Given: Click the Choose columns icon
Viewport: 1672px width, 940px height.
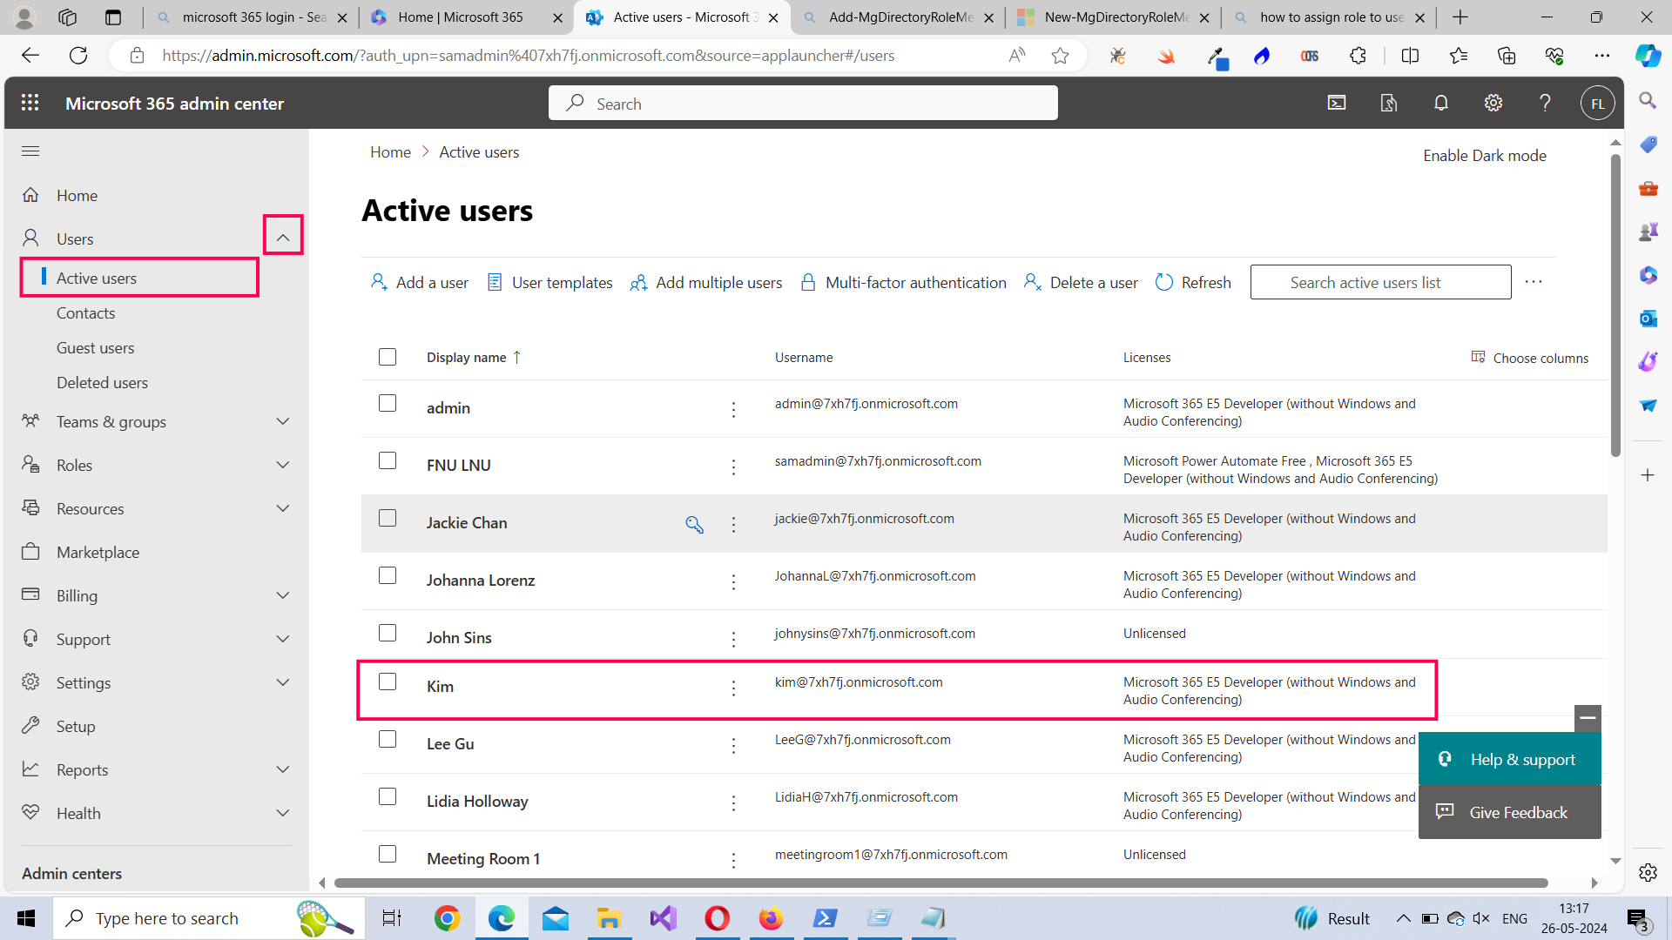Looking at the screenshot, I should (x=1479, y=358).
